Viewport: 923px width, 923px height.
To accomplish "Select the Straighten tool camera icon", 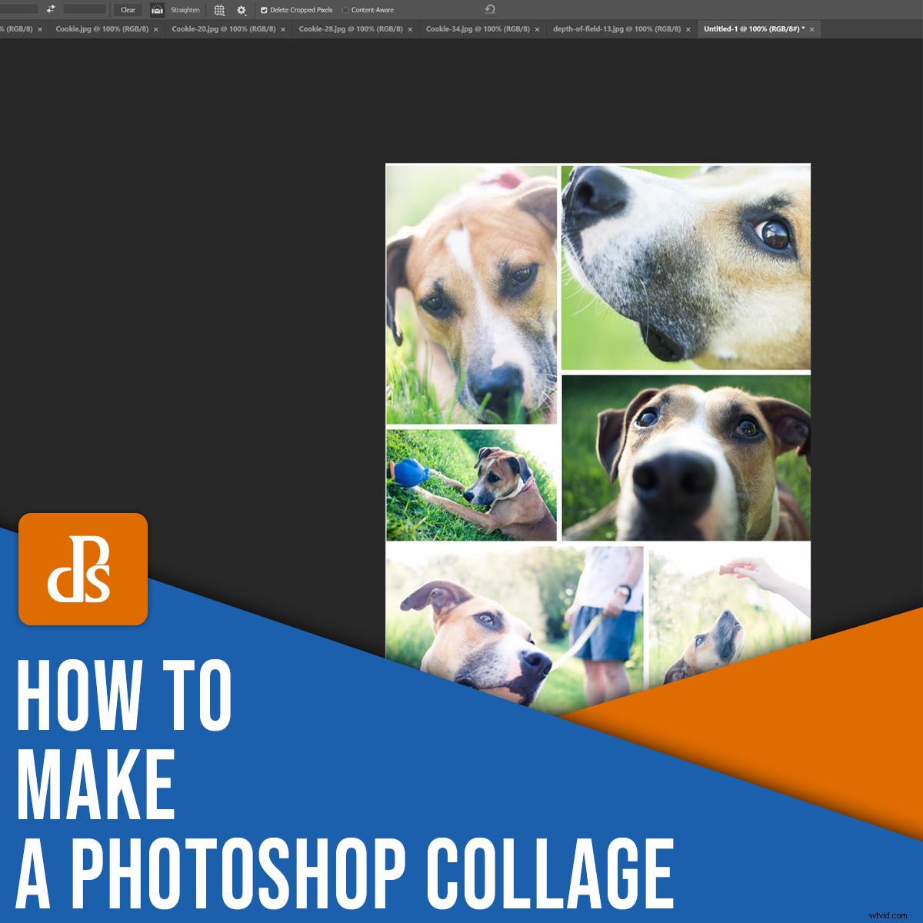I will (156, 9).
